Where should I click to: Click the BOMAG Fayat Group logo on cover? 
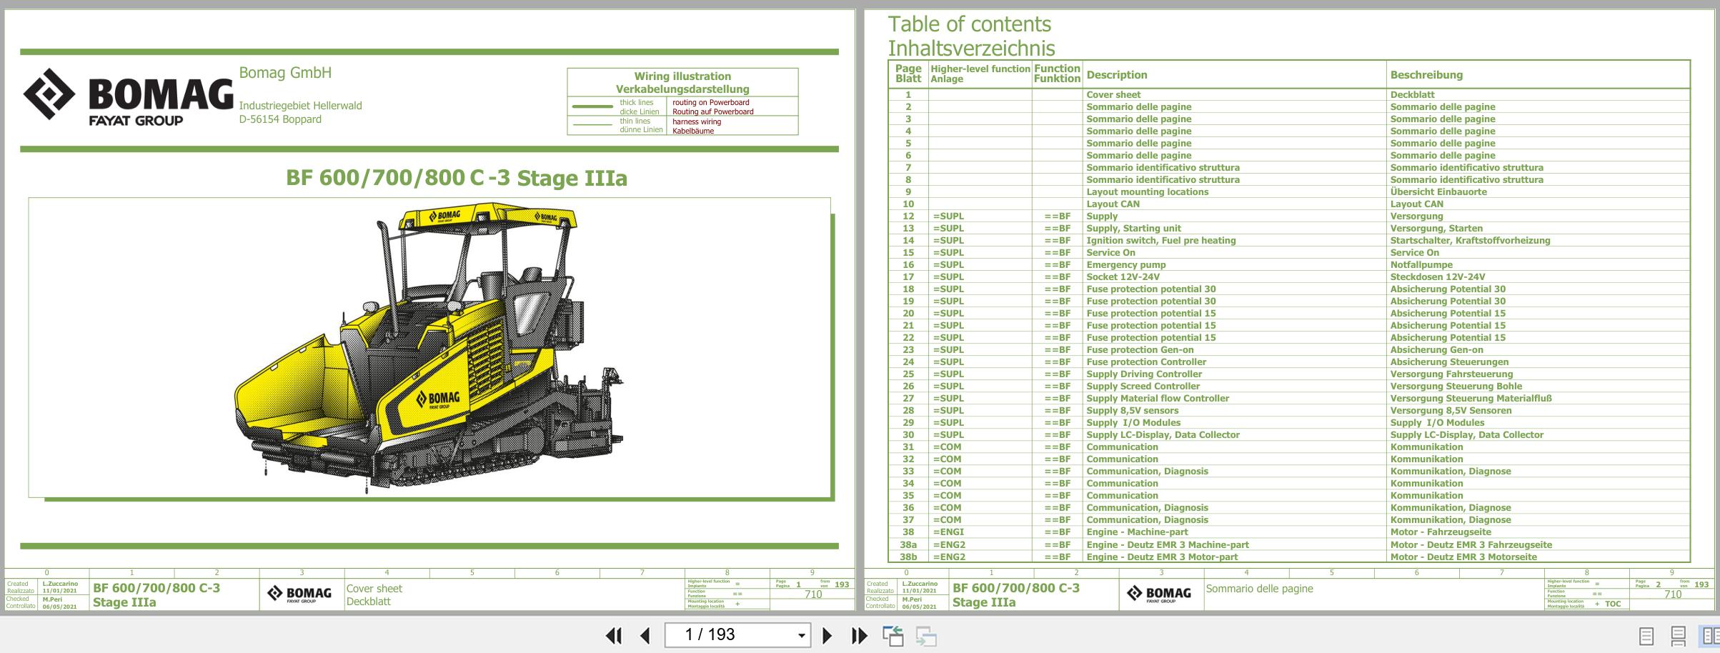[129, 95]
